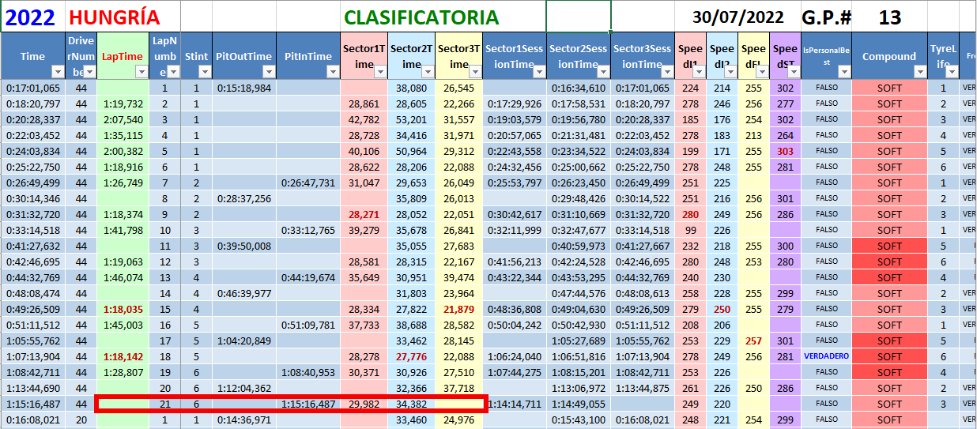Select sector 3 time 39,474
This screenshot has height=429, width=977.
pyautogui.click(x=459, y=277)
